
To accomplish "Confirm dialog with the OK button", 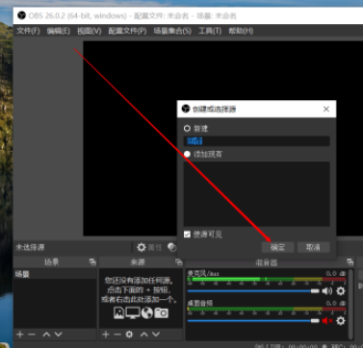I will (x=277, y=247).
